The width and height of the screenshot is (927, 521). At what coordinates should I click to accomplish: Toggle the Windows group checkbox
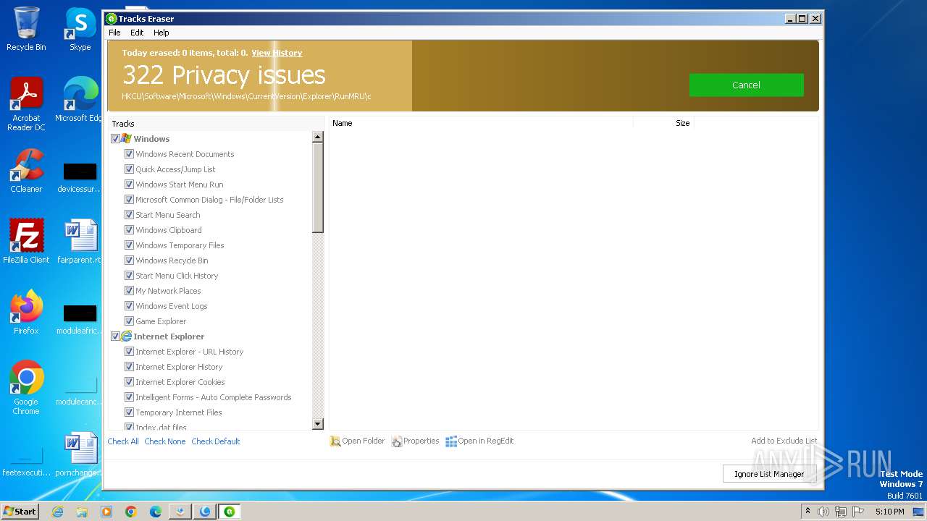tap(115, 139)
